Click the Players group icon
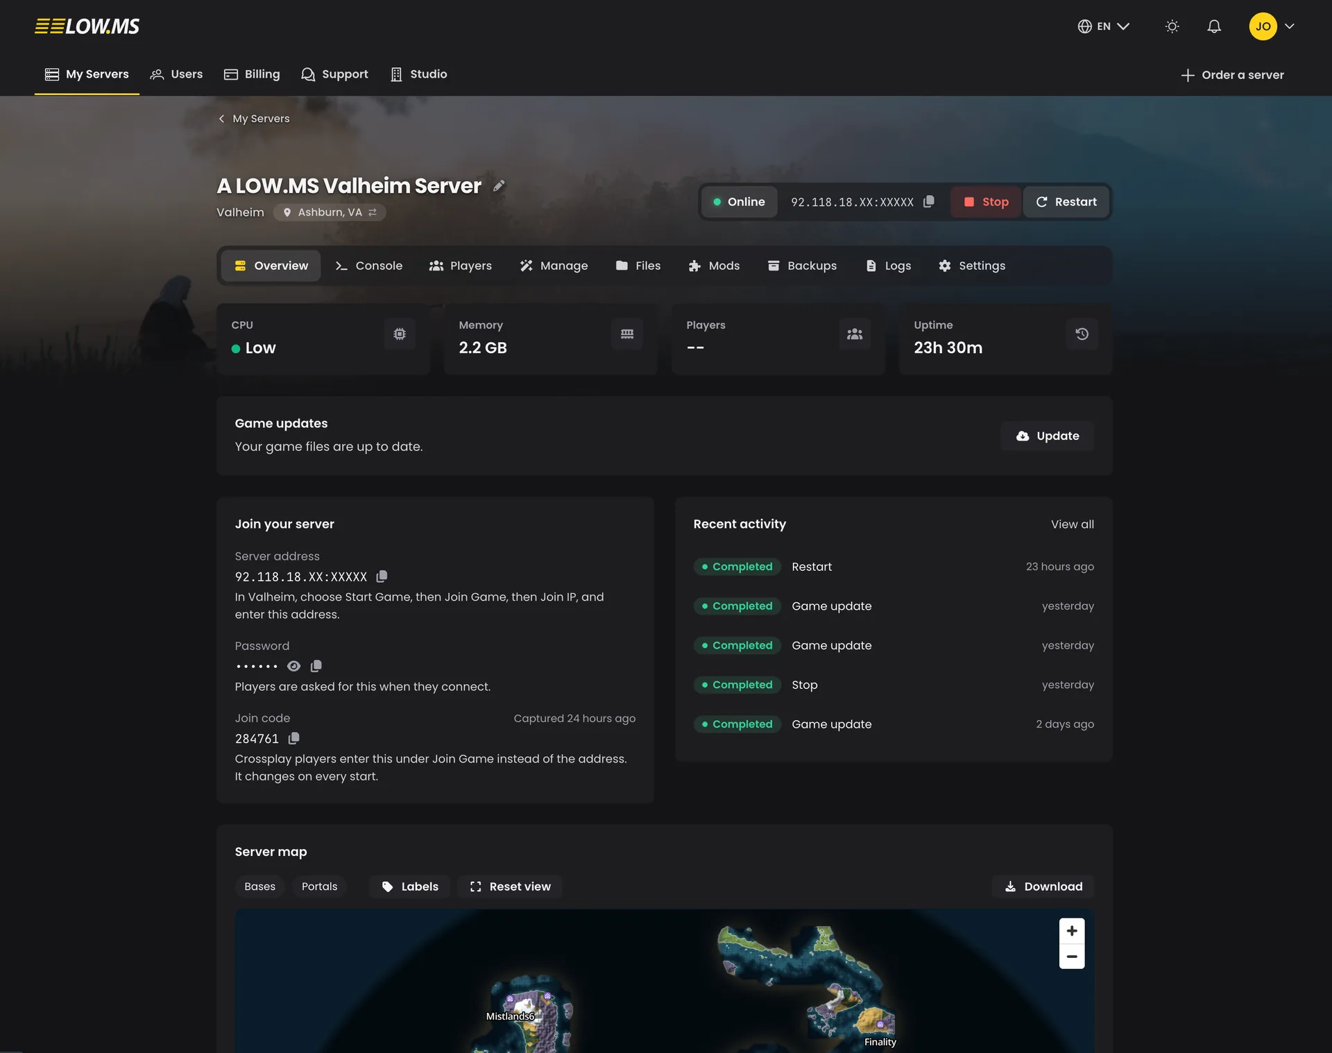The image size is (1332, 1053). tap(855, 334)
